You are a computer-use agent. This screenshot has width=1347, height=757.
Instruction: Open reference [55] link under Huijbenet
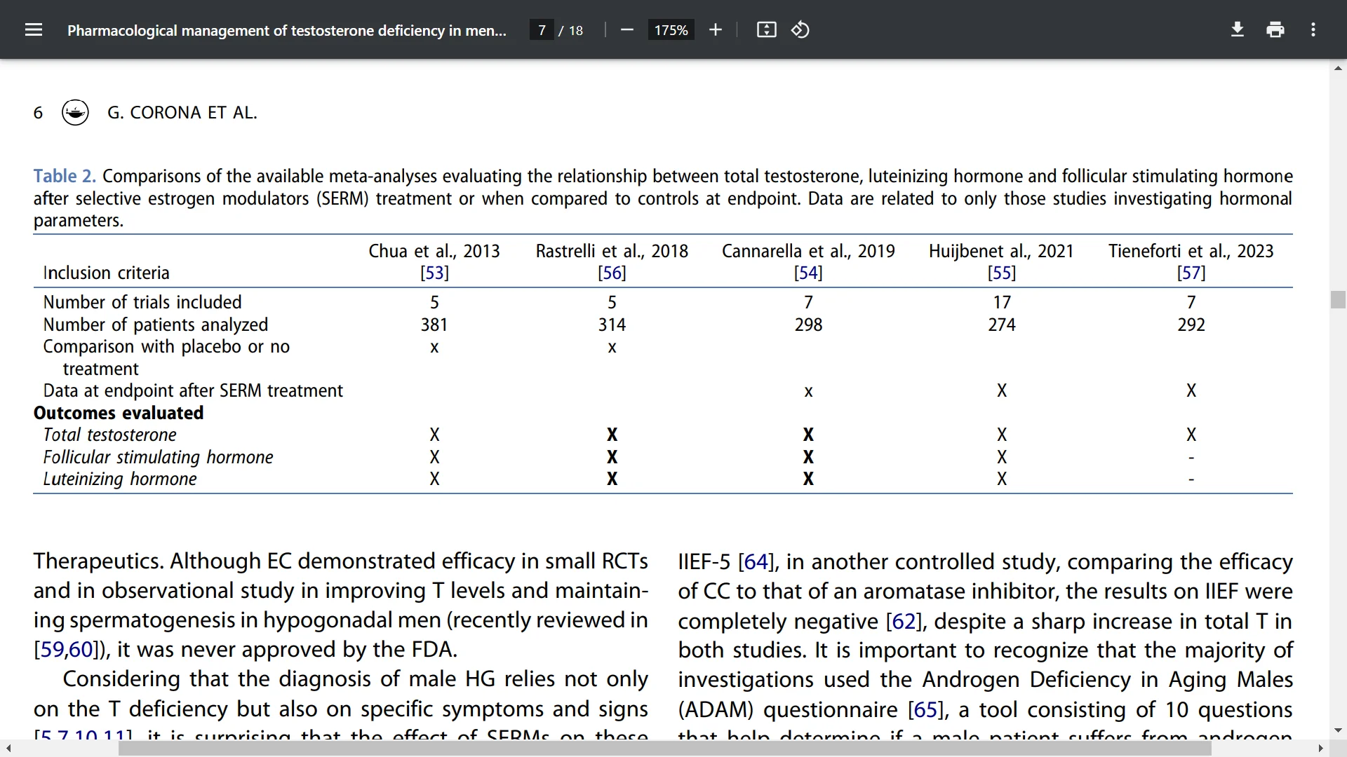[1002, 273]
